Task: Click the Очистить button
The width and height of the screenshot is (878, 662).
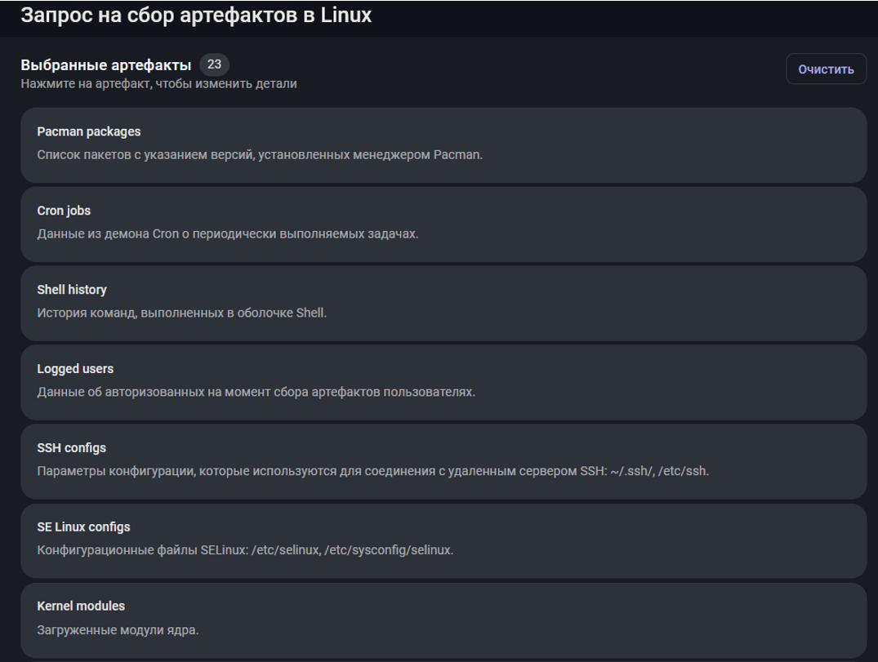Action: 826,69
